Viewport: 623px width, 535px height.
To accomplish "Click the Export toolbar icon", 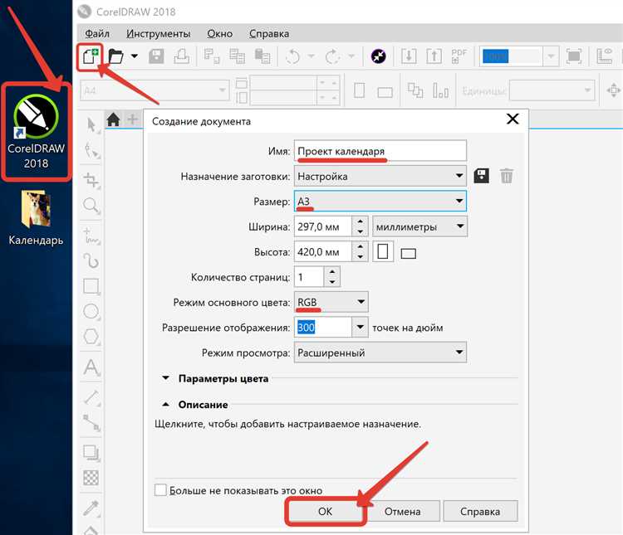I will 434,56.
